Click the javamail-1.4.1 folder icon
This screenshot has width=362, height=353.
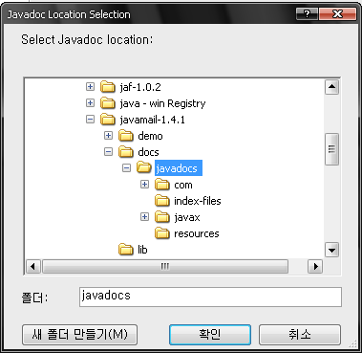pos(108,120)
